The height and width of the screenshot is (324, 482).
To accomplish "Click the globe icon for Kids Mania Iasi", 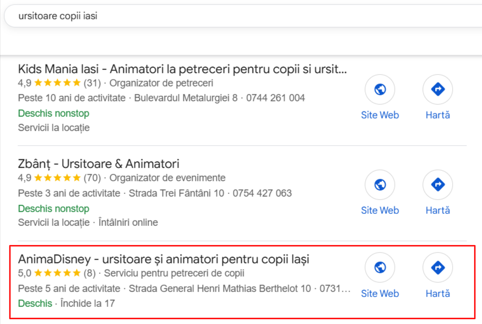I will point(380,89).
